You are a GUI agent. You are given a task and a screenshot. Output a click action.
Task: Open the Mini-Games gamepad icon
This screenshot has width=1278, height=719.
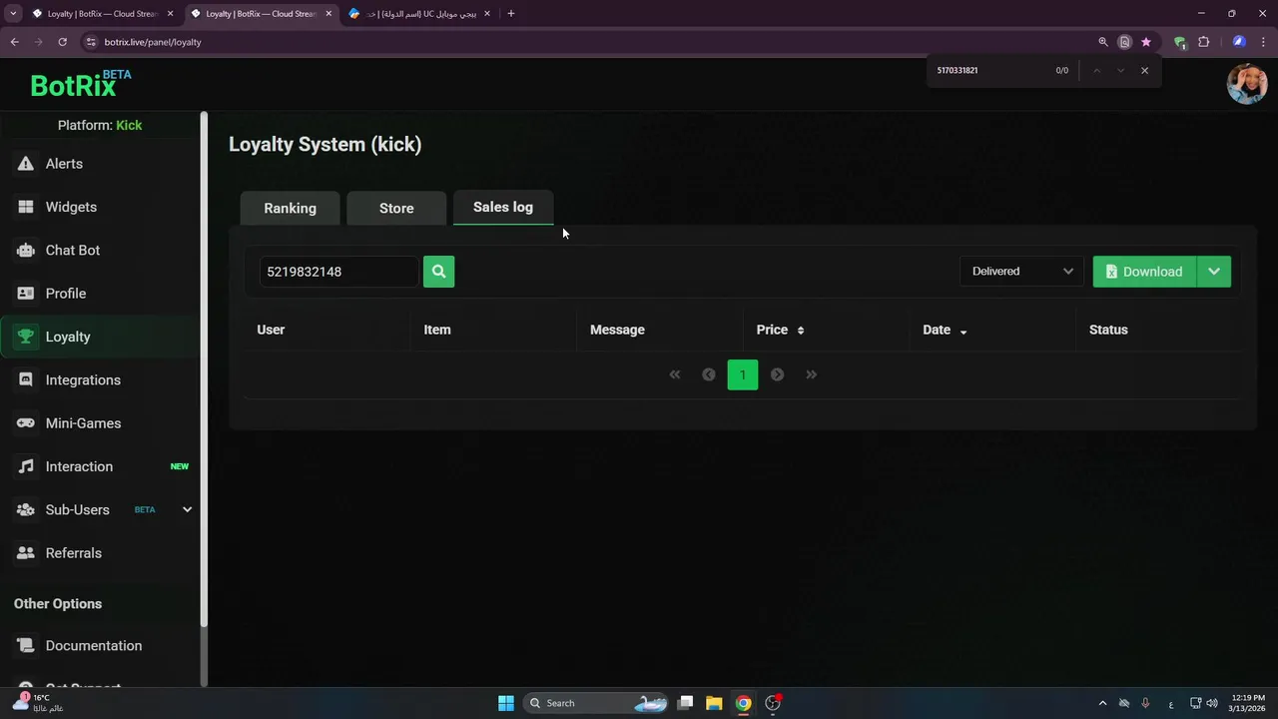26,423
